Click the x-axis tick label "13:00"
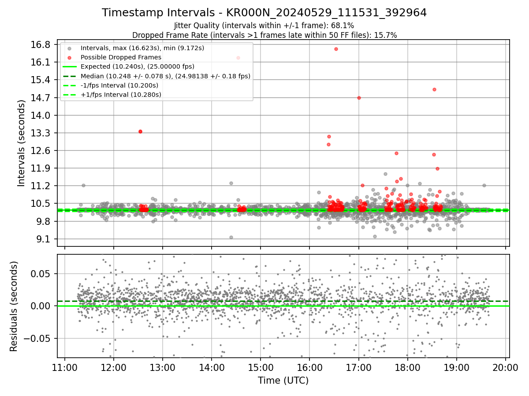The width and height of the screenshot is (529, 396). (163, 367)
